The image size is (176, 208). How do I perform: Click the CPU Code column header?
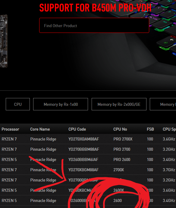click(77, 129)
